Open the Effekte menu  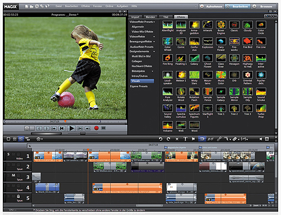[x=85, y=6]
